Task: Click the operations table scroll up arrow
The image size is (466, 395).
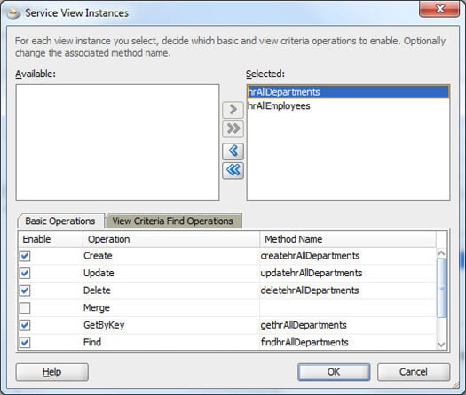Action: pos(441,253)
